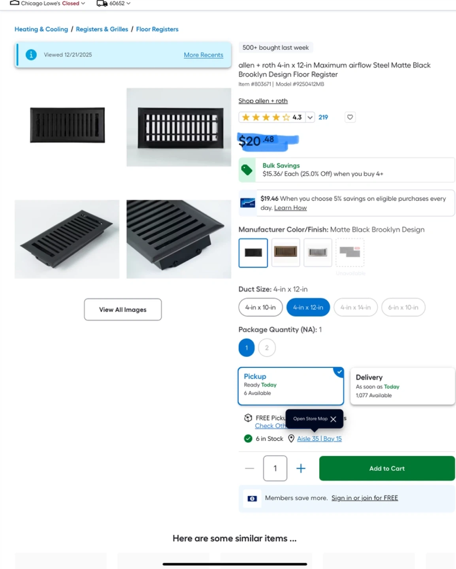Expand the 60652 zip code dropdown
The width and height of the screenshot is (456, 569).
(x=120, y=3)
